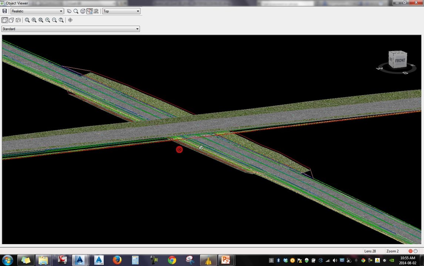Click the FRONT face of the ViewCube

tap(400, 61)
